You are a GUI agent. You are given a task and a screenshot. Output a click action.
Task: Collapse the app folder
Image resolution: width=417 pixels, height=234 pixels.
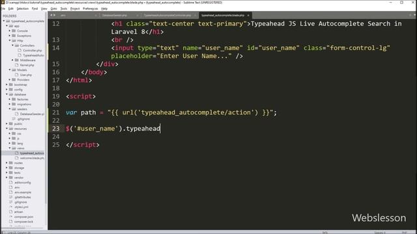pos(7,26)
